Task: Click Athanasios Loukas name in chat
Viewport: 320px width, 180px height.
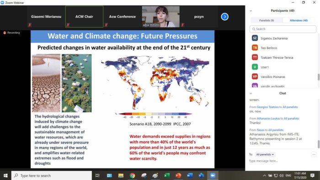Action: 268,119
